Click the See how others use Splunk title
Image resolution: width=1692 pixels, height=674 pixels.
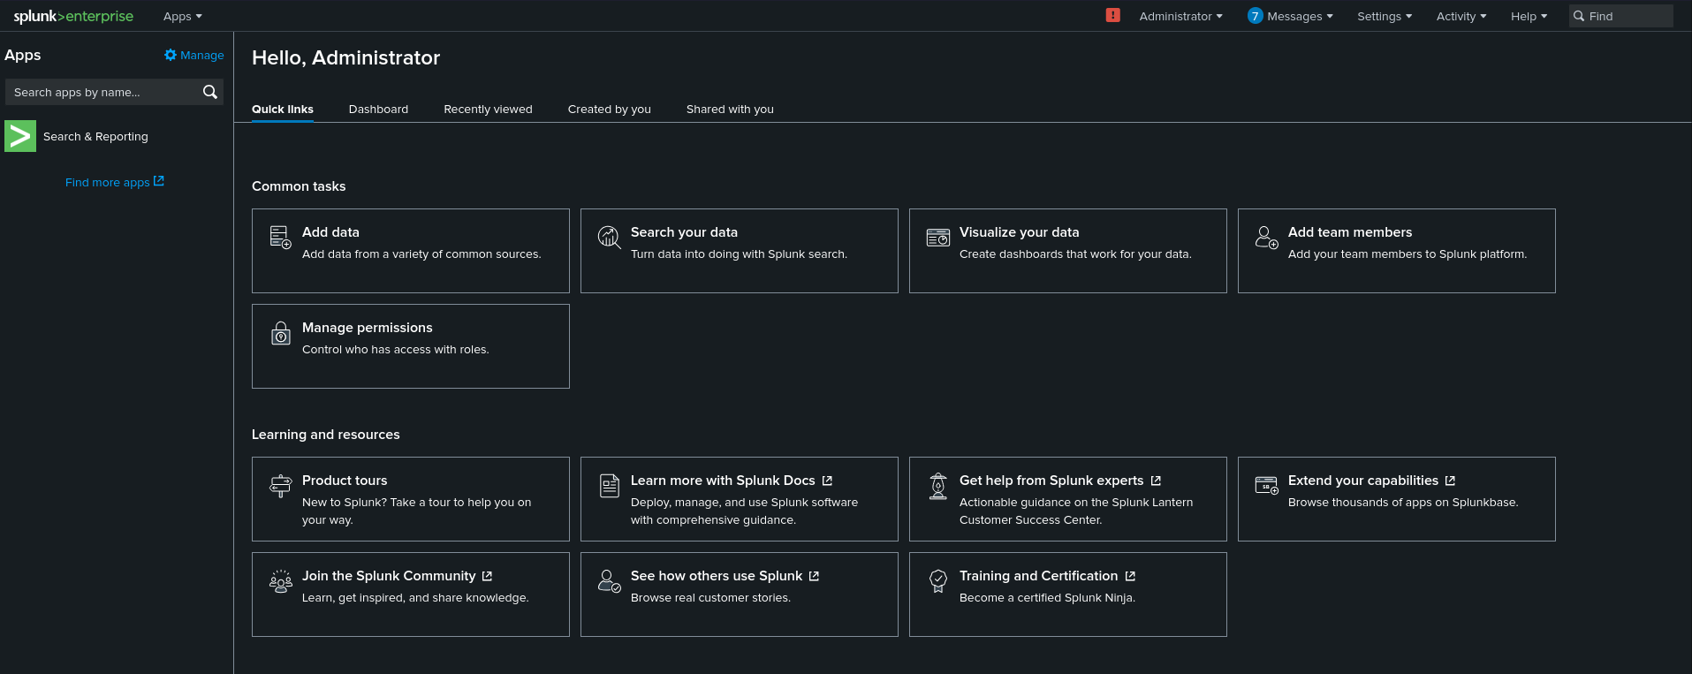click(x=717, y=576)
